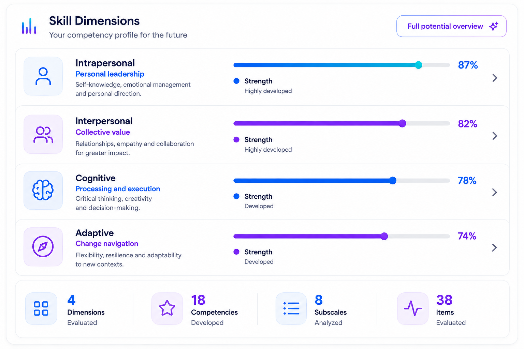Click the Personal leadership link
This screenshot has width=524, height=349.
point(110,74)
